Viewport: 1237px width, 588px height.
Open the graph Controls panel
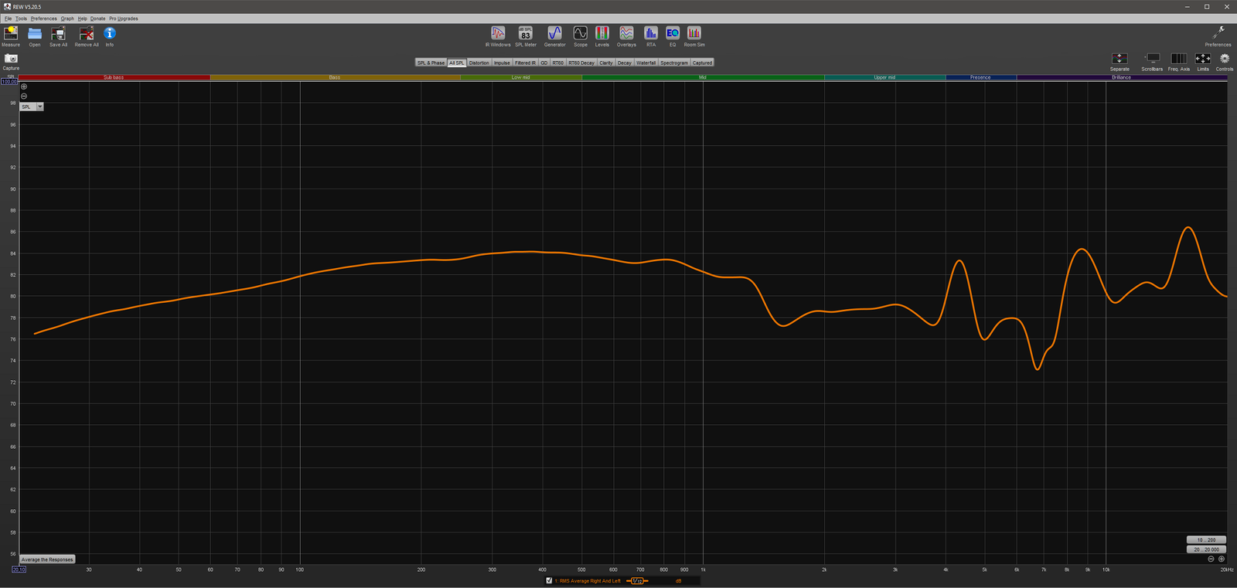tap(1225, 61)
